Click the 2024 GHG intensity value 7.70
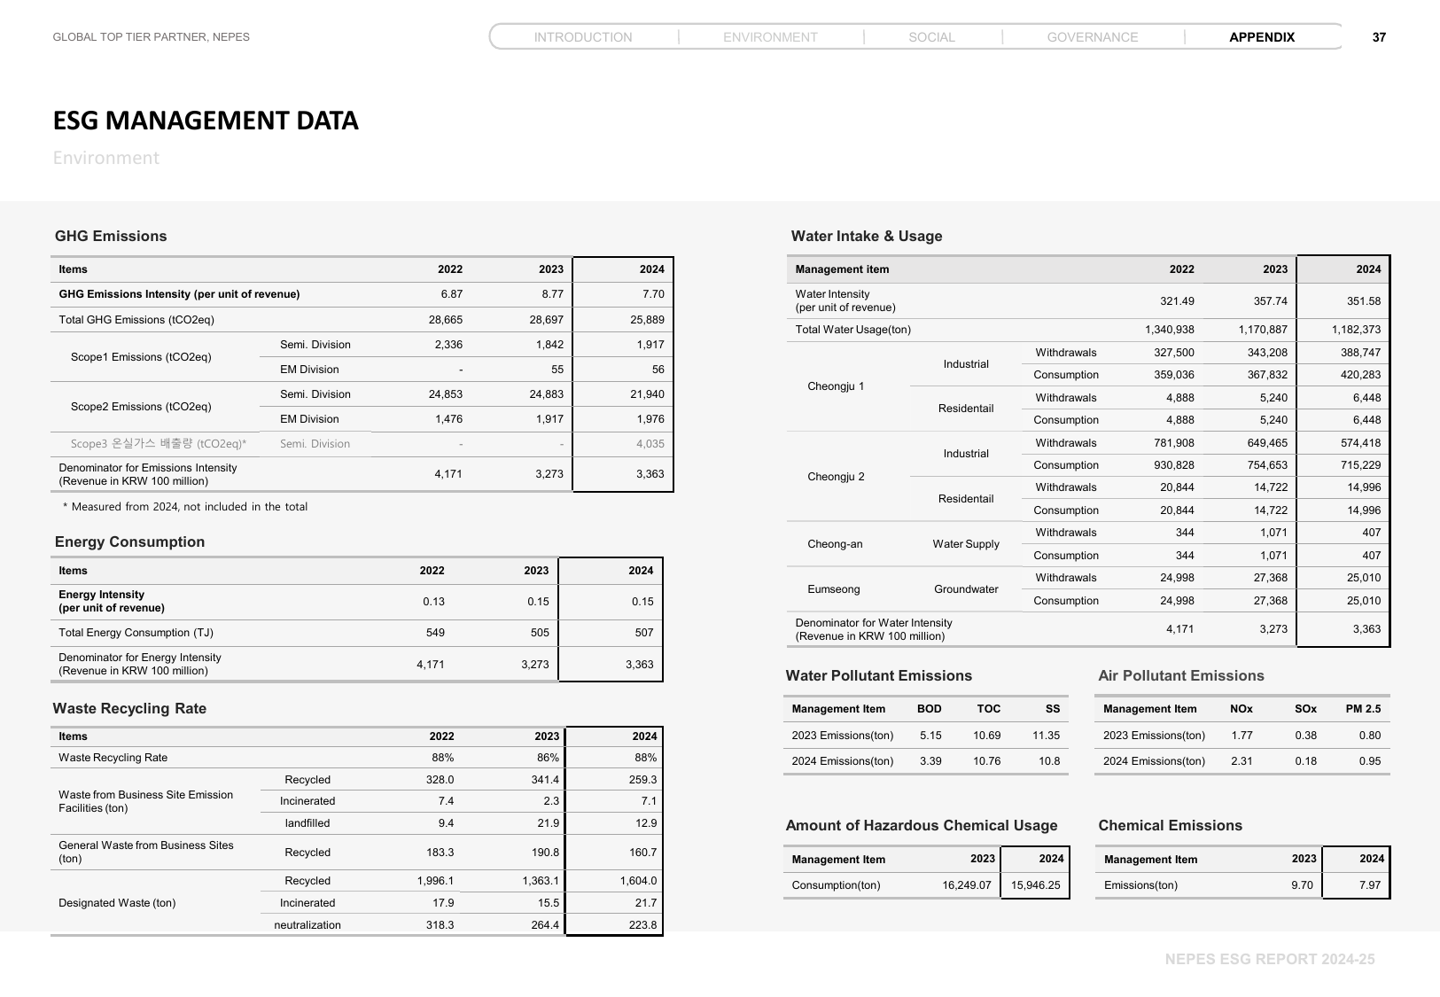This screenshot has height=997, width=1440. (x=652, y=294)
